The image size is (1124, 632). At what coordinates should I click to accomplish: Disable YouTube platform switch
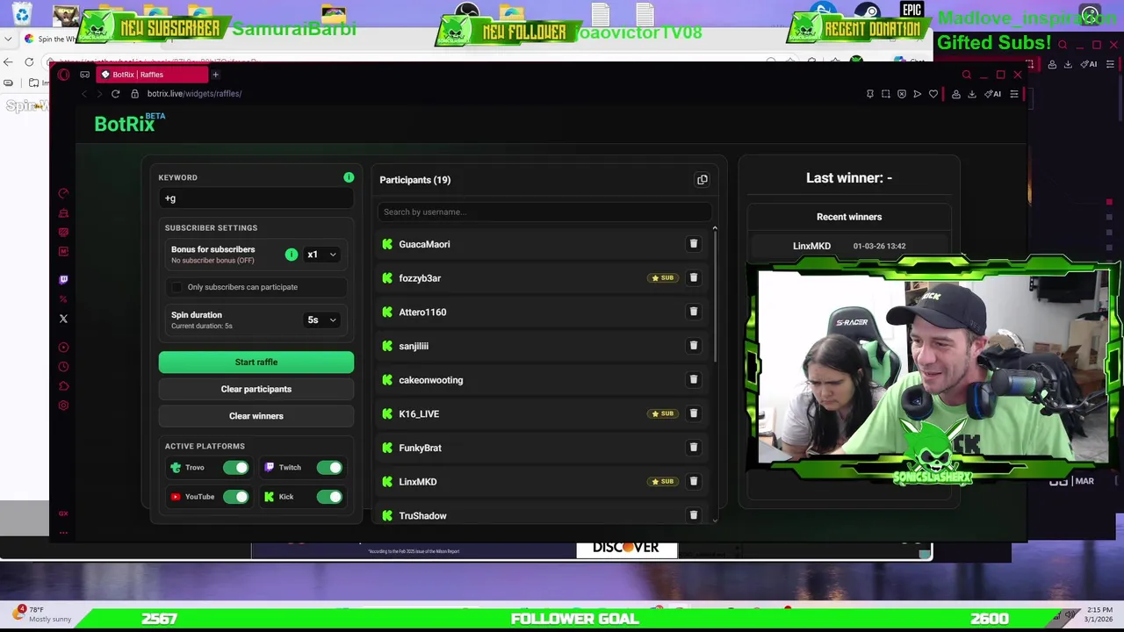click(x=235, y=497)
